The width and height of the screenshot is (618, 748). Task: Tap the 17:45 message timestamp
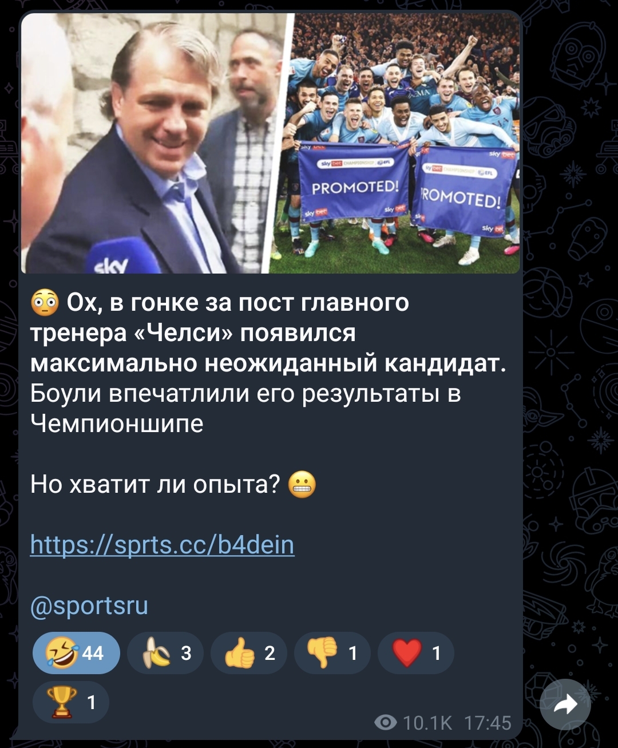(488, 723)
